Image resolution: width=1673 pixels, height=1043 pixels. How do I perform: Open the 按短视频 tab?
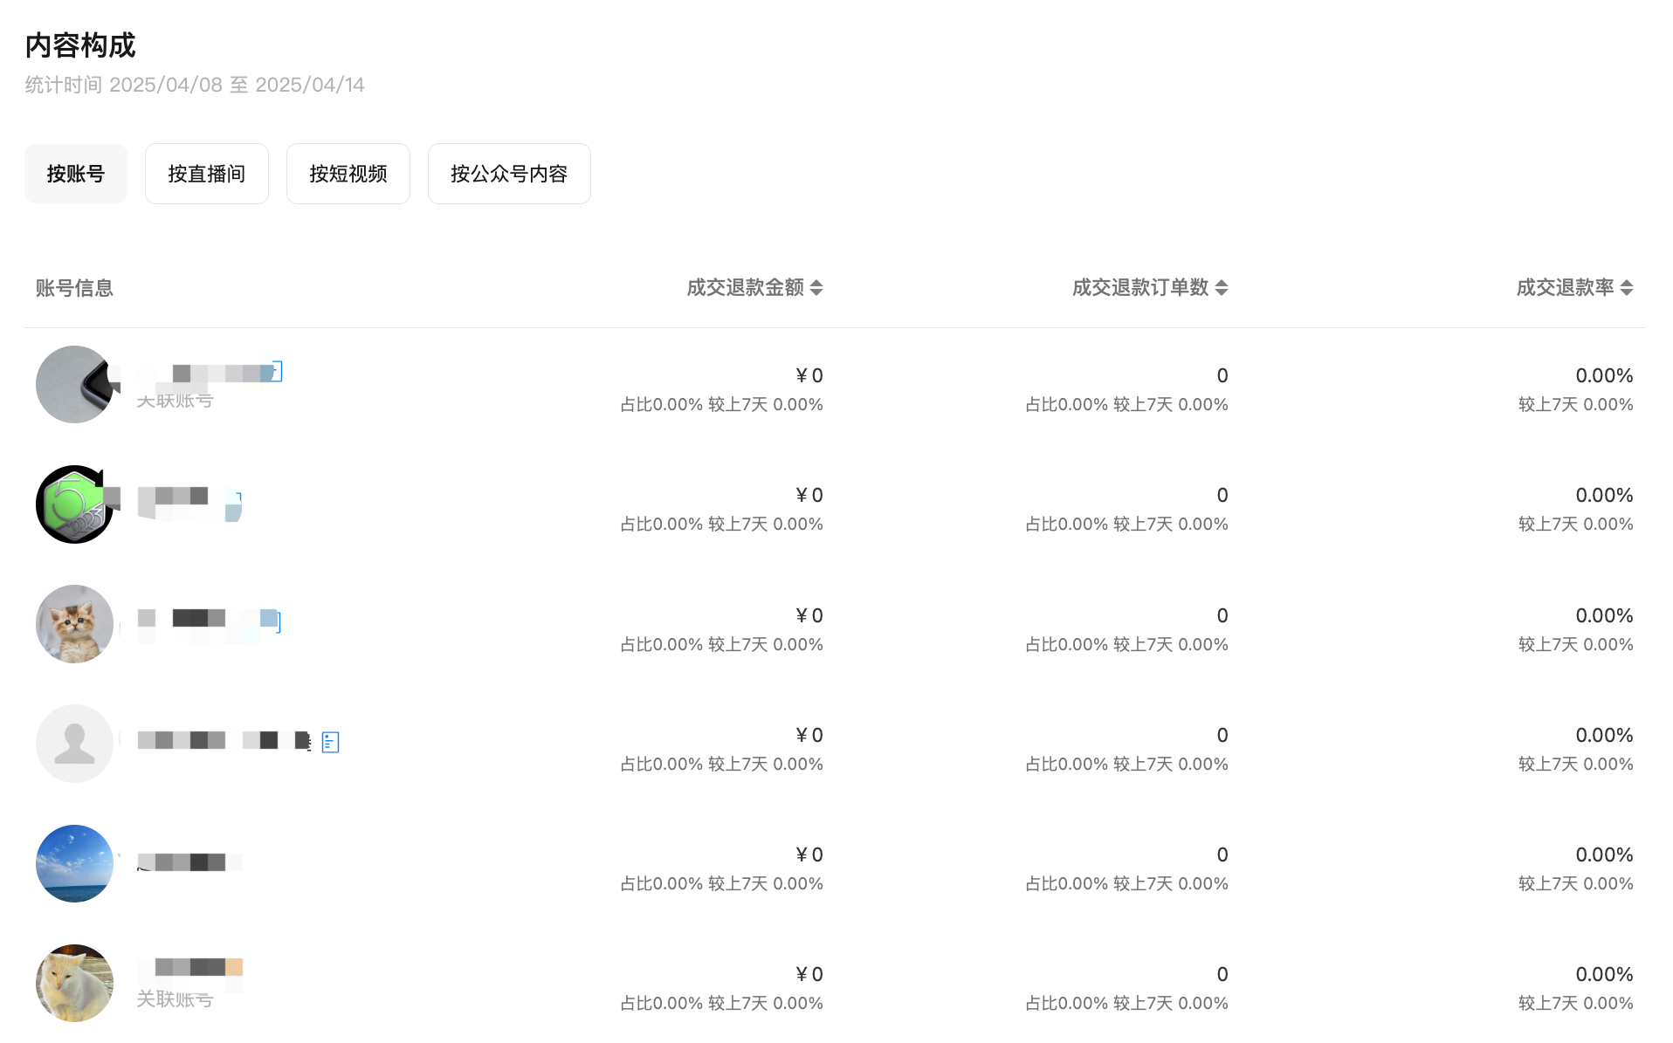tap(348, 174)
